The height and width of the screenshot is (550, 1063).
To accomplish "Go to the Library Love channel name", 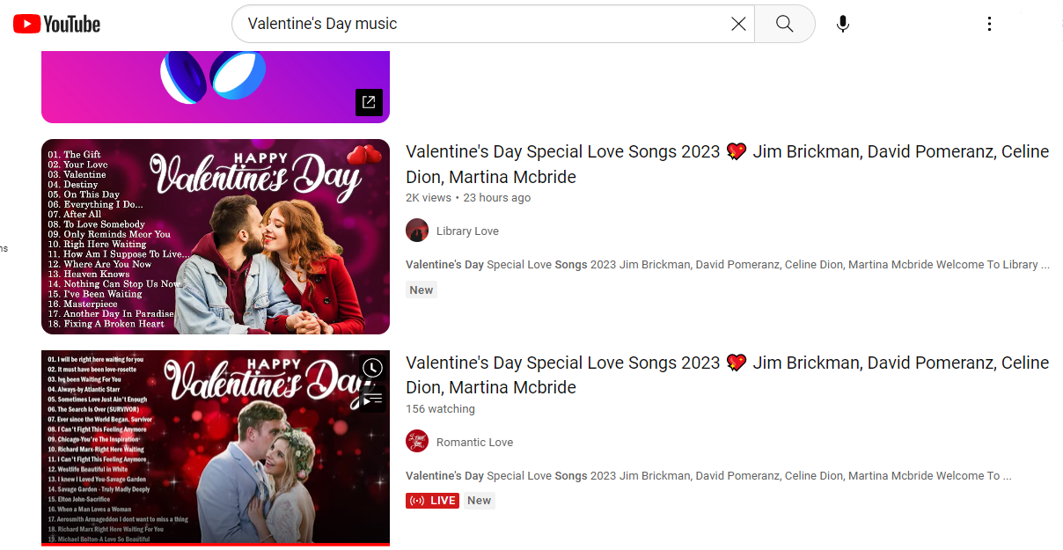I will [x=467, y=231].
